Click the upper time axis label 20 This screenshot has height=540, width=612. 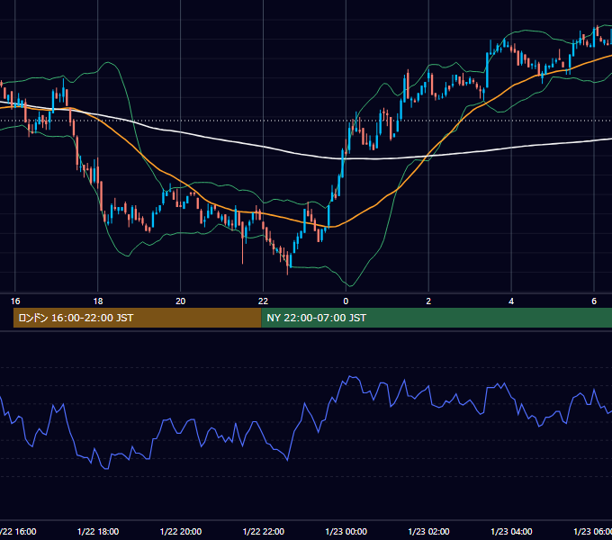coord(180,301)
